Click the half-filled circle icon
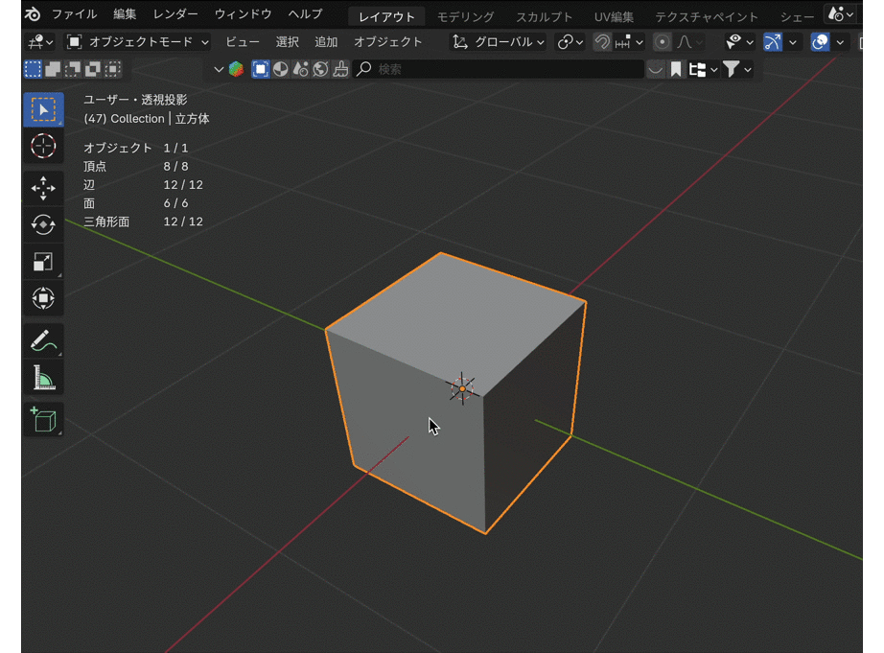 [280, 69]
